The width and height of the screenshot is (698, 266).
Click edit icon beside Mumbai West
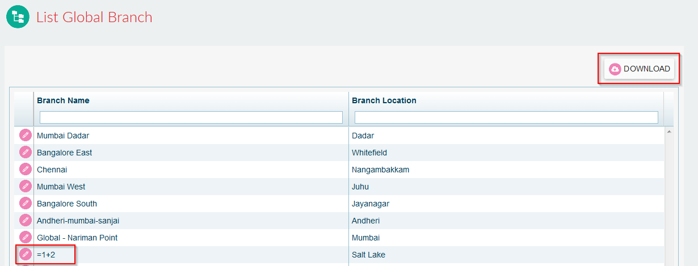(x=26, y=187)
